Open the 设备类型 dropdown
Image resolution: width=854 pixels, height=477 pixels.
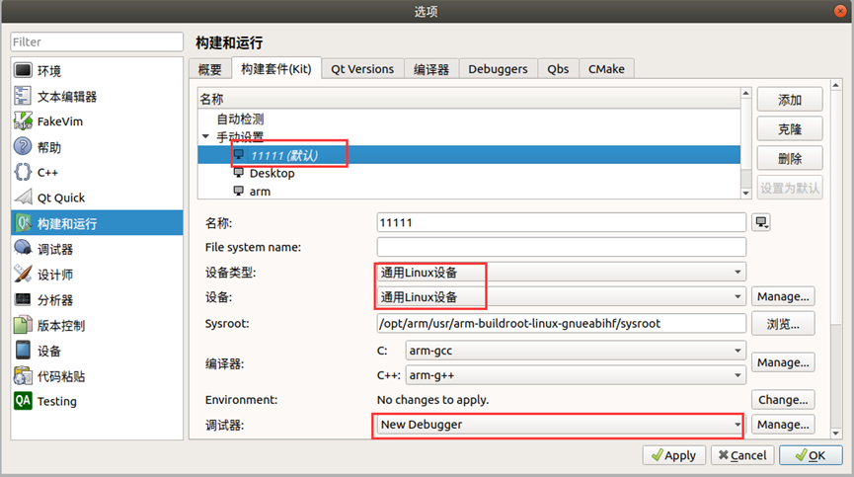tap(561, 272)
